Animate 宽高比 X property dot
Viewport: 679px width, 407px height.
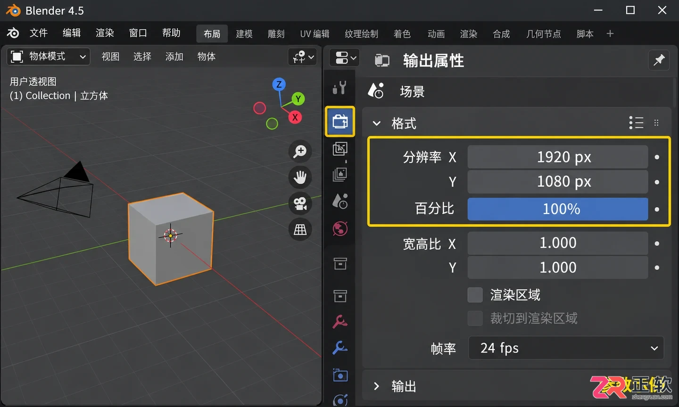tap(657, 244)
